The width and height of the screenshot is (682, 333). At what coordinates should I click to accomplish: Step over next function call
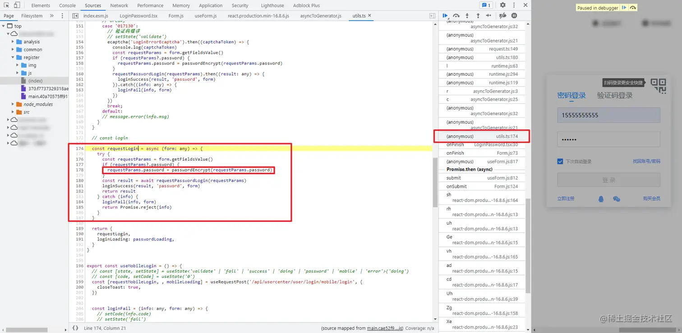coord(456,16)
